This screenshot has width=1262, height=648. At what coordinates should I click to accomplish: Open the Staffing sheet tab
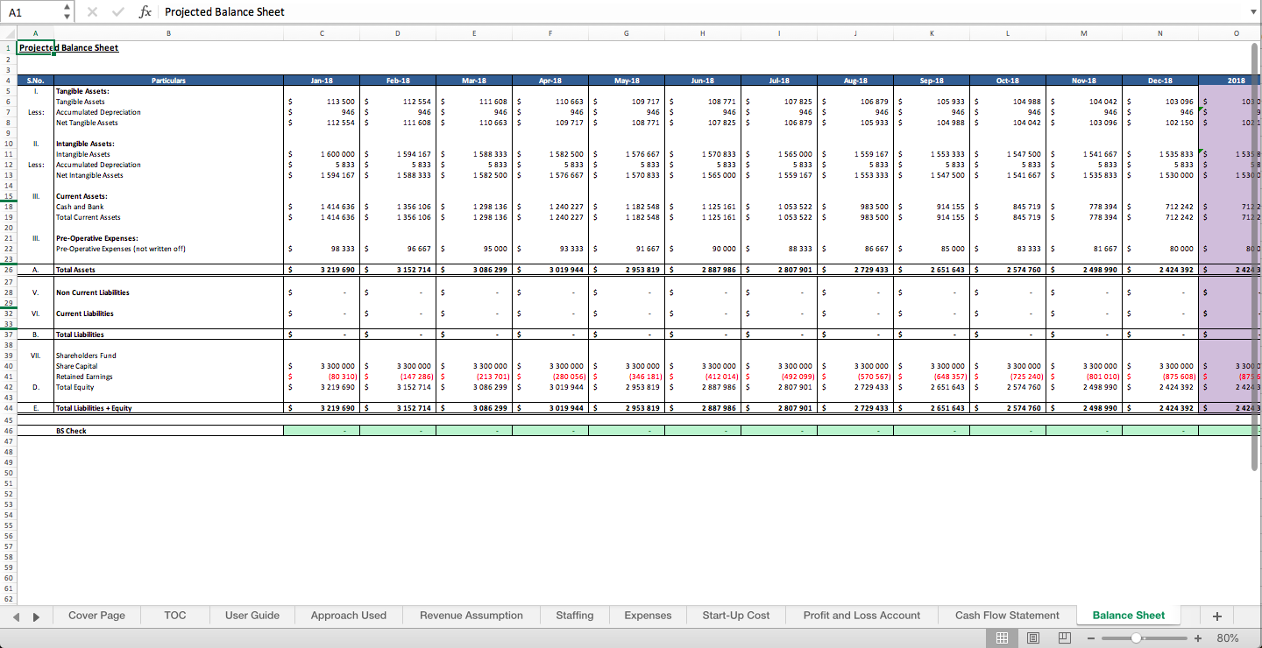pos(575,616)
